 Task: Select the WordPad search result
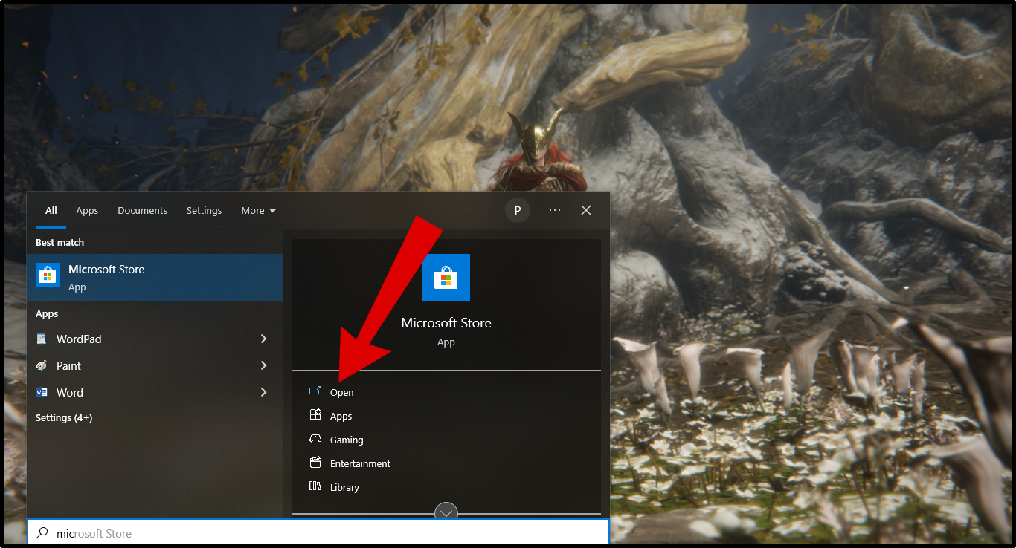pyautogui.click(x=155, y=339)
